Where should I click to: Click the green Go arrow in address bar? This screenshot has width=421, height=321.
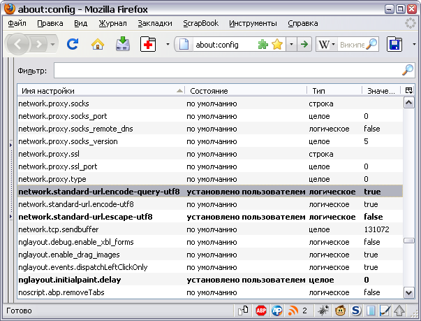304,44
